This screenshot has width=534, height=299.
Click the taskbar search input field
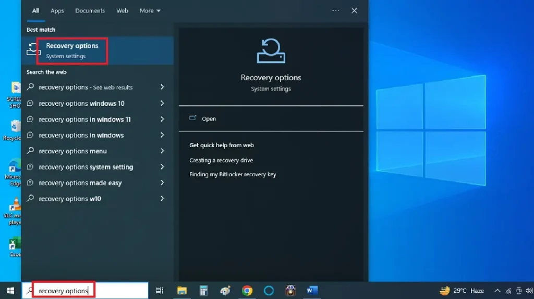(85, 291)
